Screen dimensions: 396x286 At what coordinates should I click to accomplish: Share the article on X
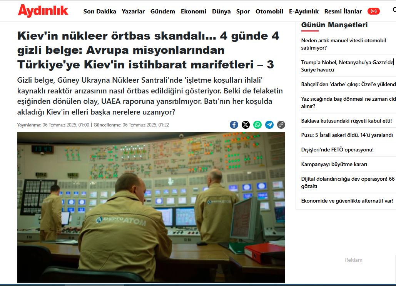tap(246, 125)
